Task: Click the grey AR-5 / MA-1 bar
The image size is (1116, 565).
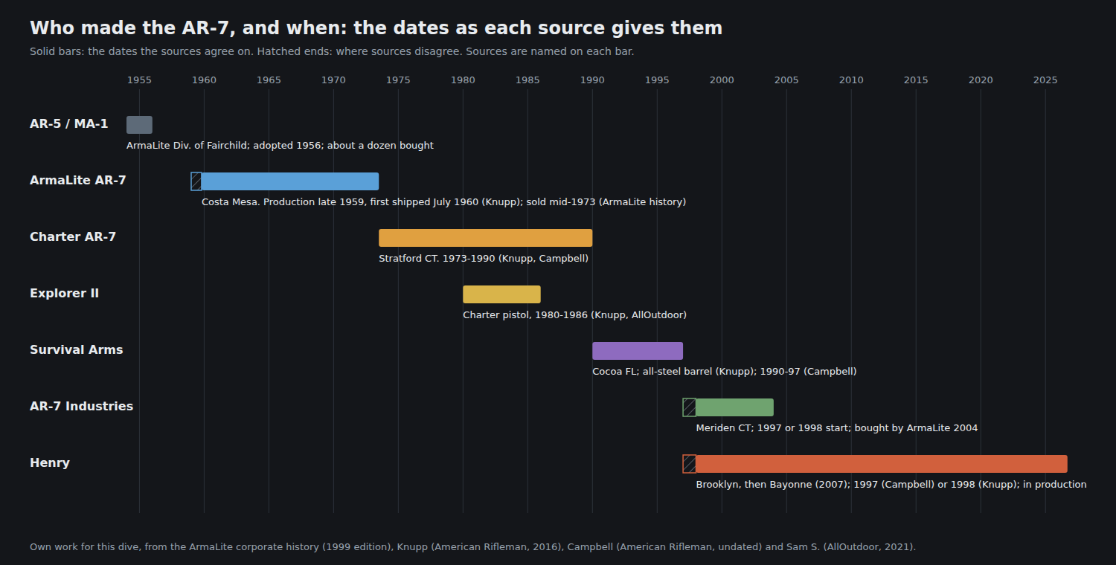Action: click(x=139, y=125)
